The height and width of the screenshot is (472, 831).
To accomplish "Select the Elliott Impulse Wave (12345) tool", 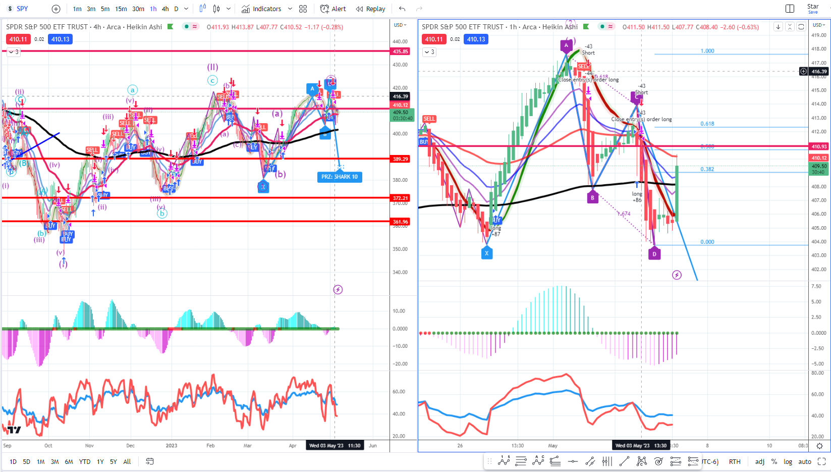I will click(504, 461).
